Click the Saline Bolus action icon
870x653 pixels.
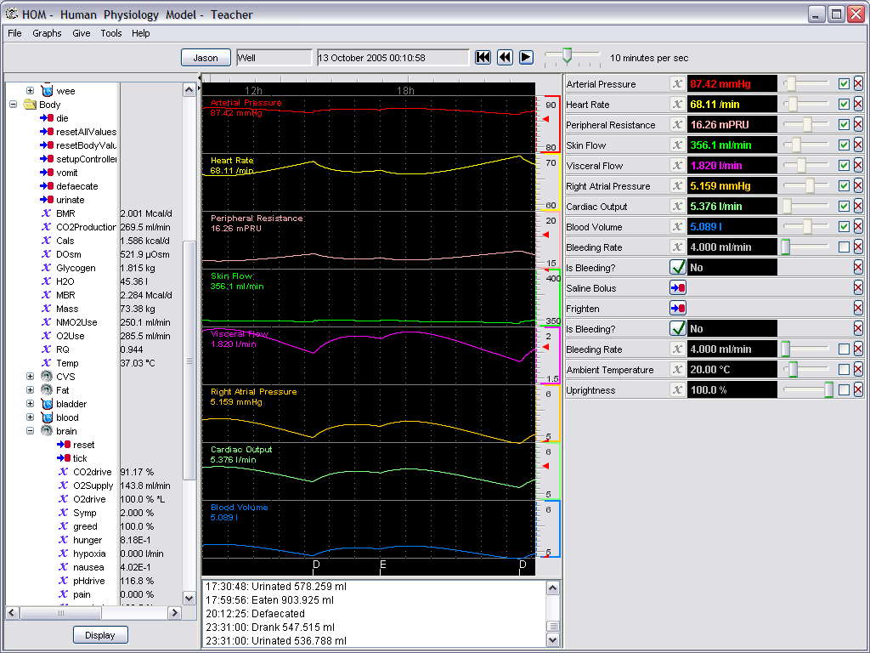click(x=677, y=288)
